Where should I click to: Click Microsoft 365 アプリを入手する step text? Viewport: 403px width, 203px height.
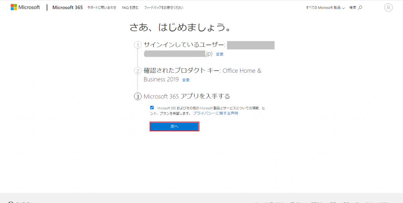coord(187,96)
